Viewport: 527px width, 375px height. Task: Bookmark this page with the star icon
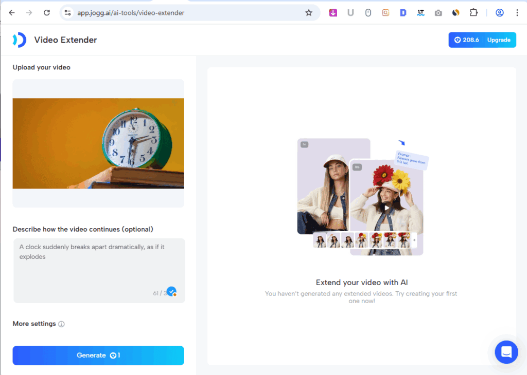tap(309, 13)
